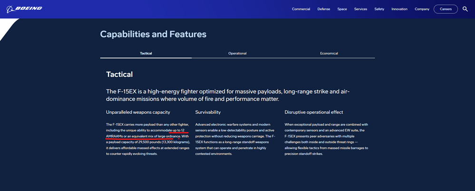This screenshot has height=191, width=475.
Task: Open the Defense menu
Action: pyautogui.click(x=323, y=9)
